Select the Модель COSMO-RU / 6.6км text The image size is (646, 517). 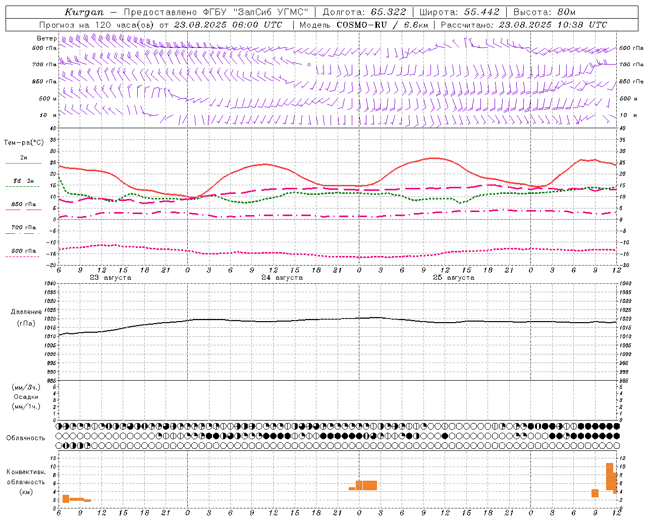[x=364, y=25]
